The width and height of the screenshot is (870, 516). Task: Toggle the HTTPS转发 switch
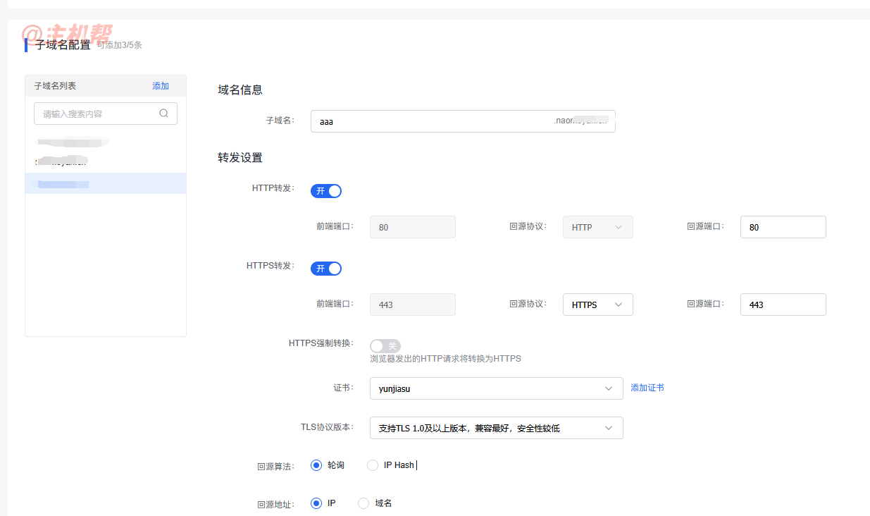326,269
